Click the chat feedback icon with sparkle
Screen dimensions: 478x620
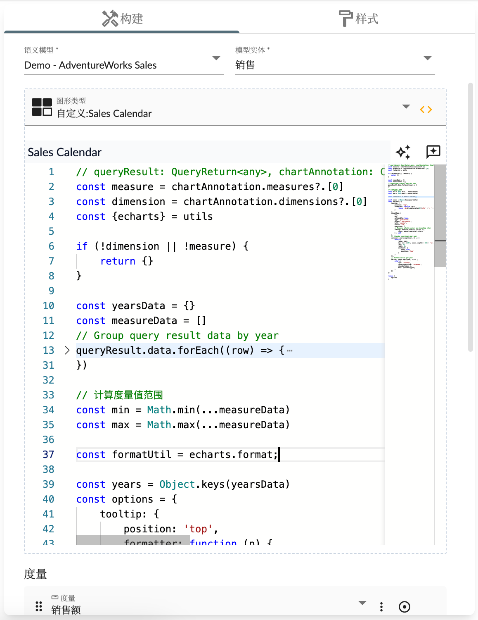click(x=433, y=152)
